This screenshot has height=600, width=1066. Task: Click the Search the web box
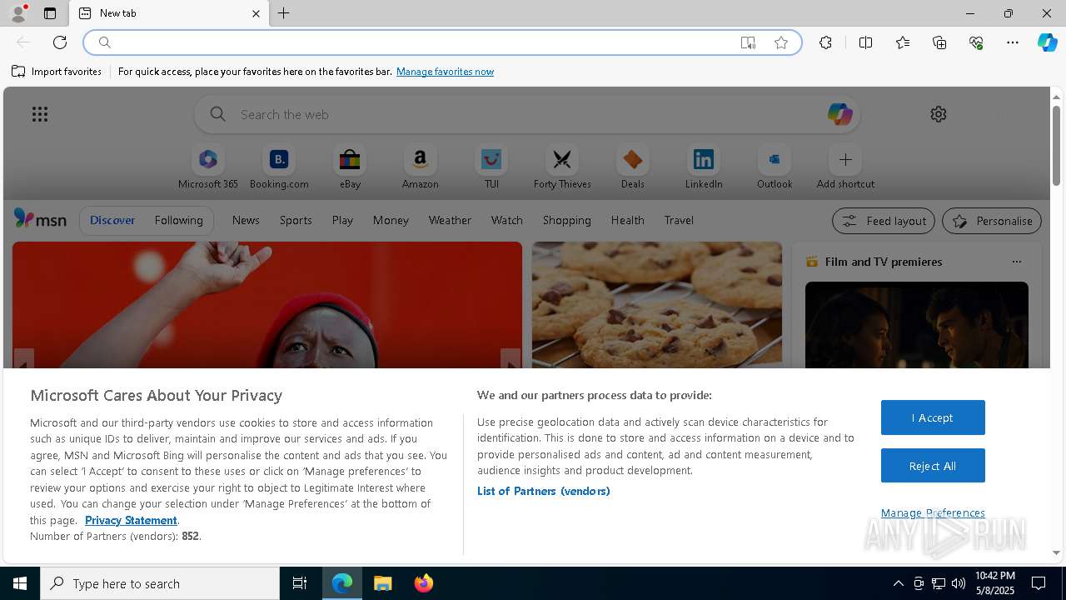pos(526,114)
